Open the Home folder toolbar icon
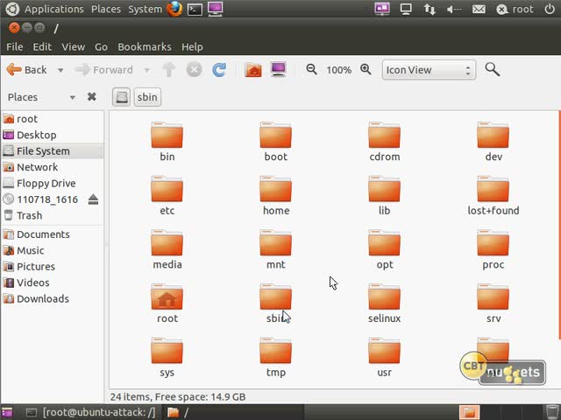The image size is (561, 420). click(253, 70)
